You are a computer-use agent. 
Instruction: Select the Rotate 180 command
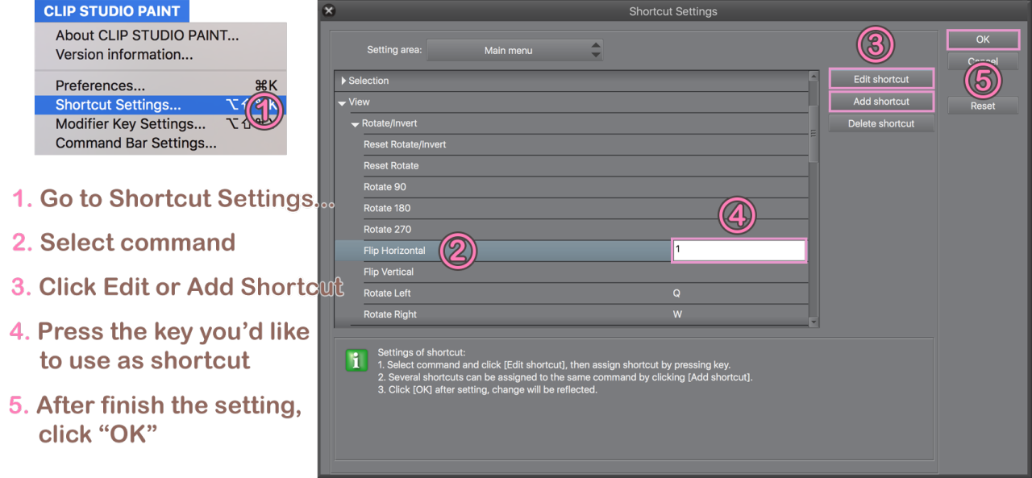585,208
